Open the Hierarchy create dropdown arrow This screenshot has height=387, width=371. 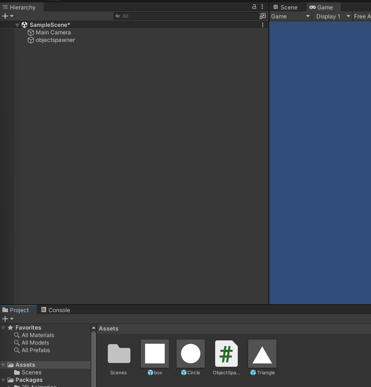[x=12, y=16]
